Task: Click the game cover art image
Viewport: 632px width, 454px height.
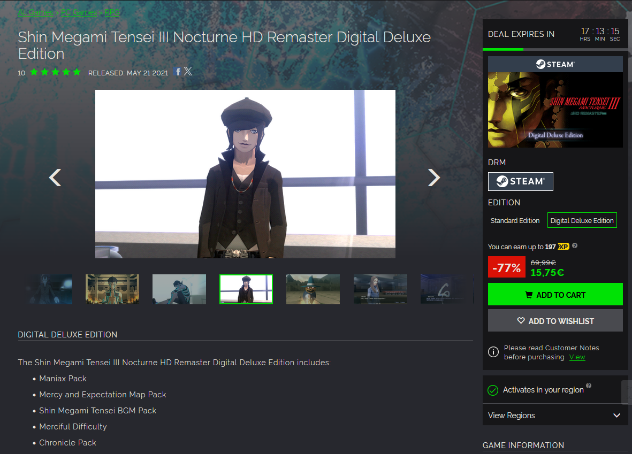Action: (x=555, y=110)
